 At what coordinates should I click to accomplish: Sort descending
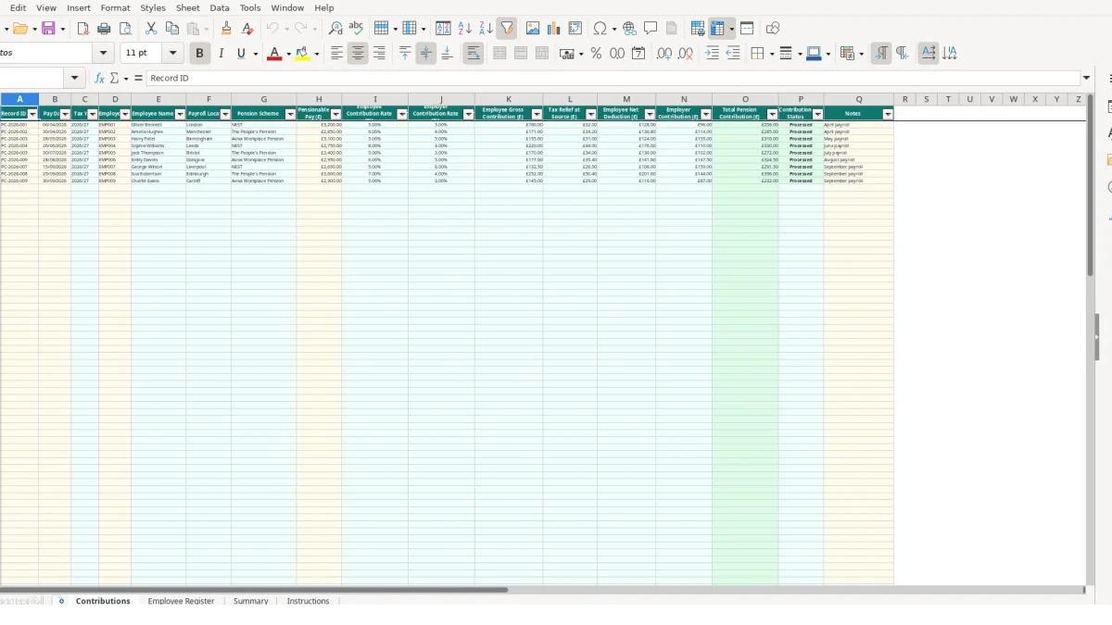[x=486, y=29]
